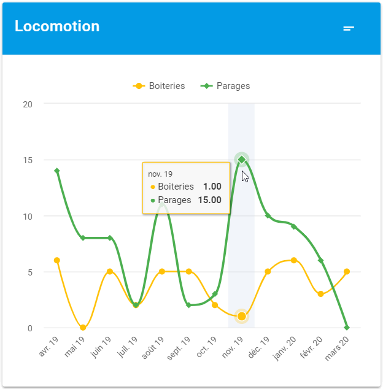Screen dimensions: 383x389
Task: Click Boiteries point at mars 20
Action: [347, 271]
